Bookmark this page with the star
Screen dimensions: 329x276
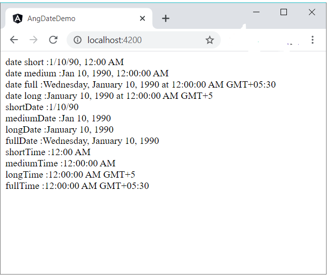210,40
